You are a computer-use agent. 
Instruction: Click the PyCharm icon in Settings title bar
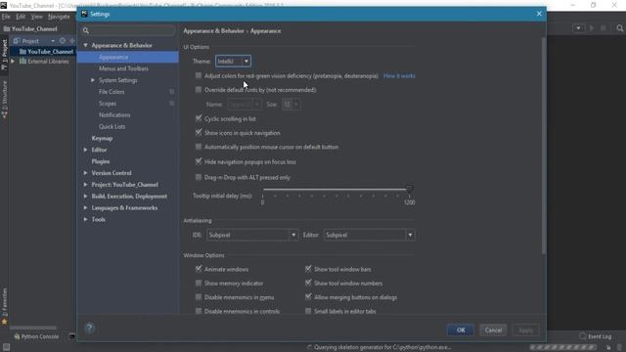84,14
